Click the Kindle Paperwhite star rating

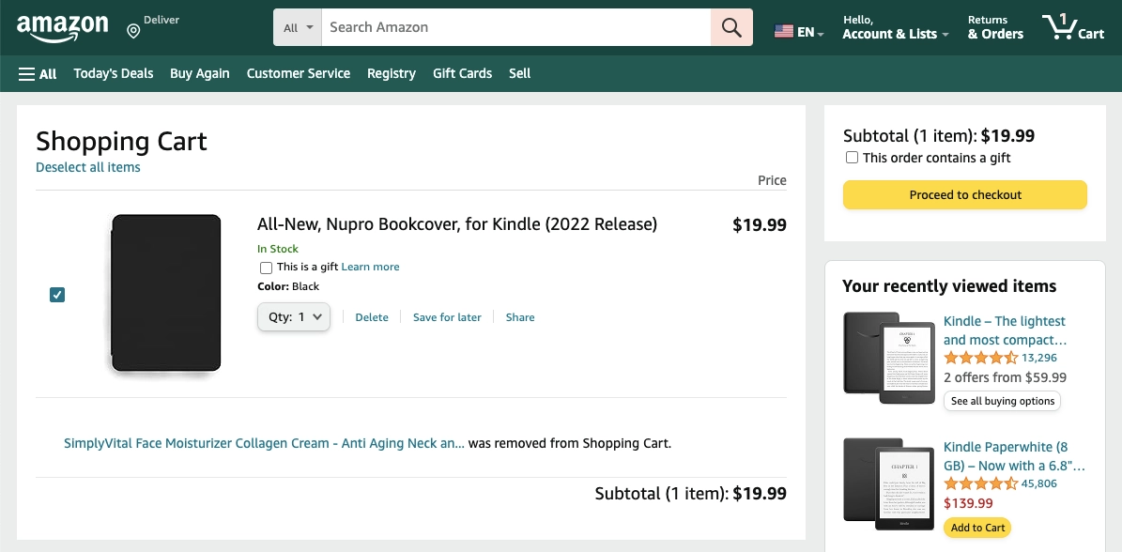(x=980, y=483)
